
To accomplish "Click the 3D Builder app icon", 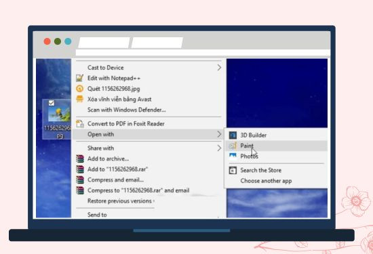I will click(x=233, y=135).
